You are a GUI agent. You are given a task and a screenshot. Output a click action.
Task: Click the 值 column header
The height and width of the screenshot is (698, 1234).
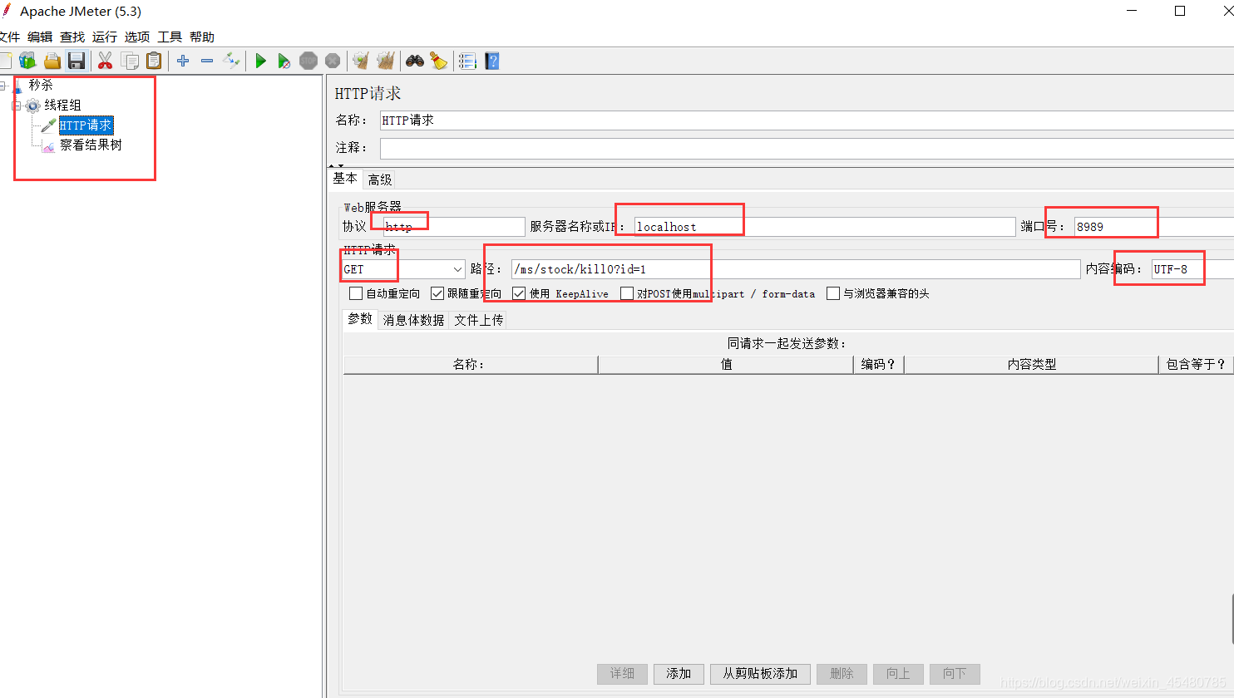point(726,364)
